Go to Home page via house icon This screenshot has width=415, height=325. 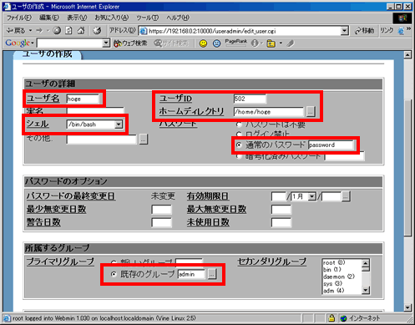(x=81, y=30)
